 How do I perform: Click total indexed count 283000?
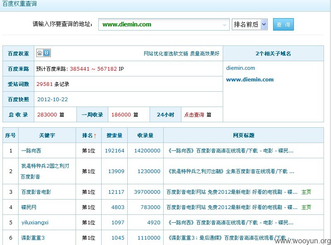click(47, 114)
